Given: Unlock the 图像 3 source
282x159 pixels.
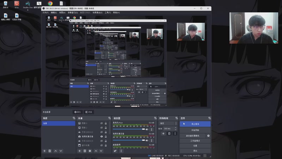Looking at the screenshot, I should point(106,123).
